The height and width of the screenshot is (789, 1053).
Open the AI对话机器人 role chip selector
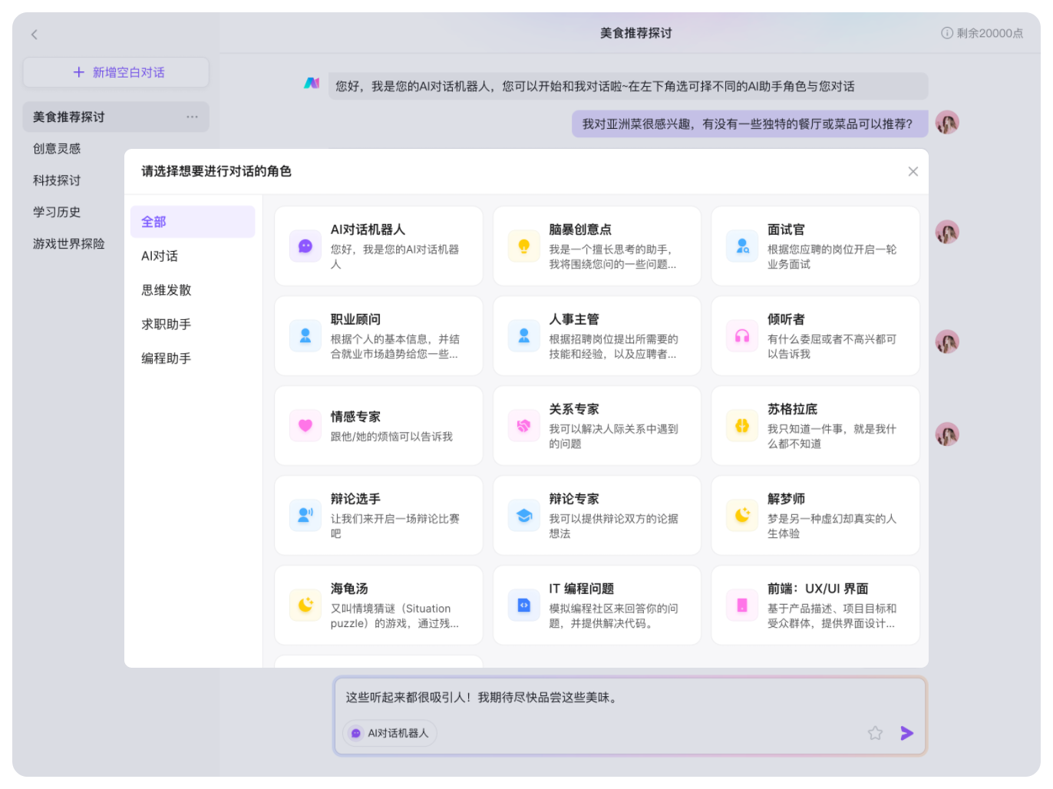(x=389, y=733)
